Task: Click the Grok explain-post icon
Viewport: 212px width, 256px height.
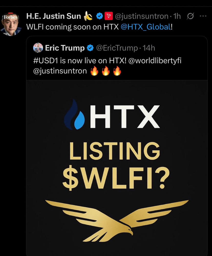Action: 190,16
